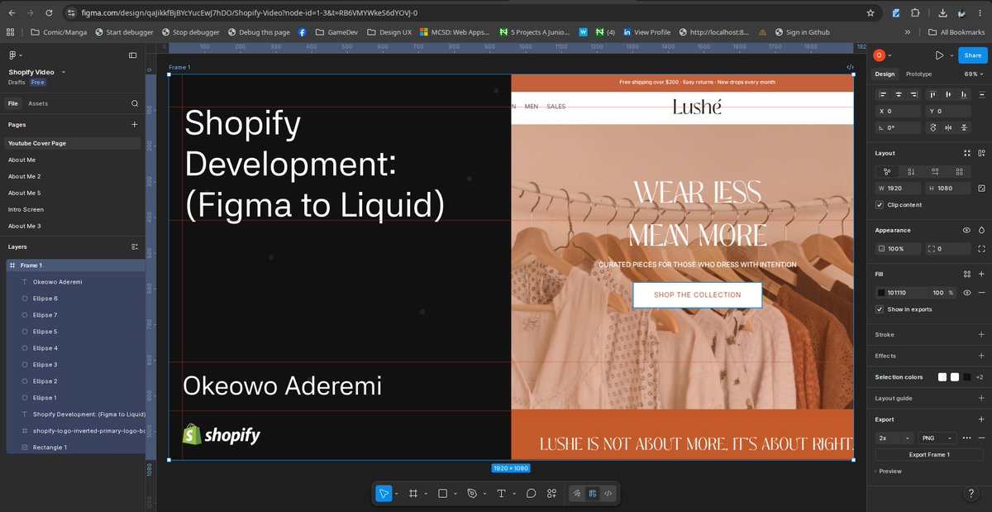This screenshot has width=992, height=512.
Task: Click the Figma main menu icon
Action: pos(14,55)
